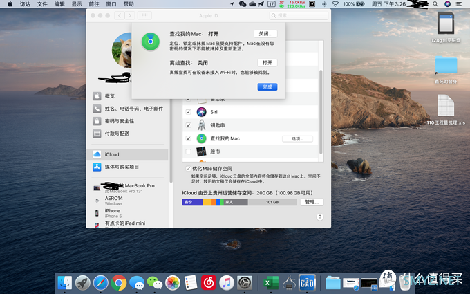Launch Google Chrome from the Dock

click(x=119, y=283)
